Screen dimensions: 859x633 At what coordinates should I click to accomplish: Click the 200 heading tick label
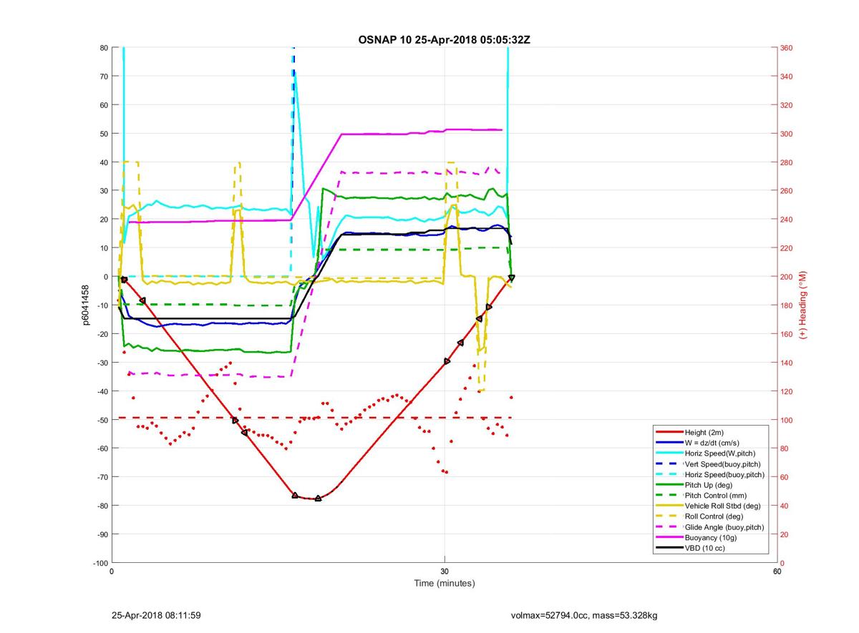click(x=787, y=277)
